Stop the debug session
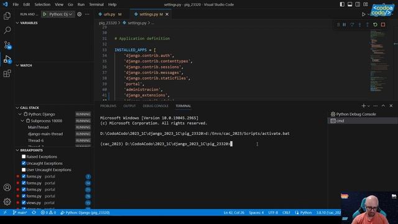This screenshot has width=398, height=224. coord(383,25)
